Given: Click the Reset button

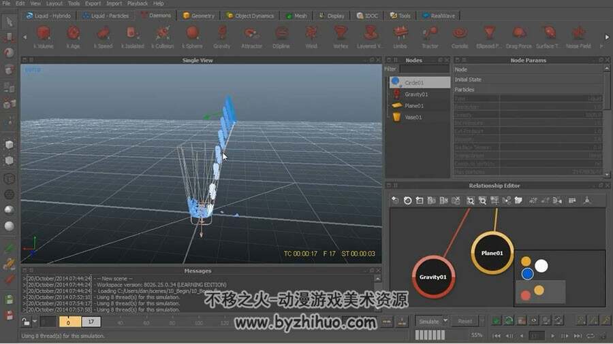Looking at the screenshot, I should click(465, 321).
